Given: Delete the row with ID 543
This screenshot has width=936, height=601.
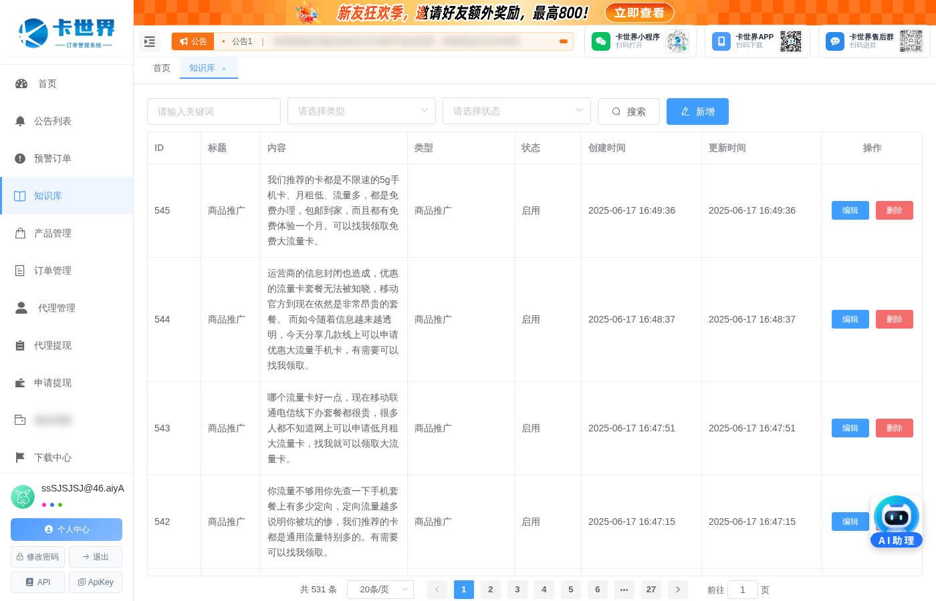Looking at the screenshot, I should tap(895, 428).
